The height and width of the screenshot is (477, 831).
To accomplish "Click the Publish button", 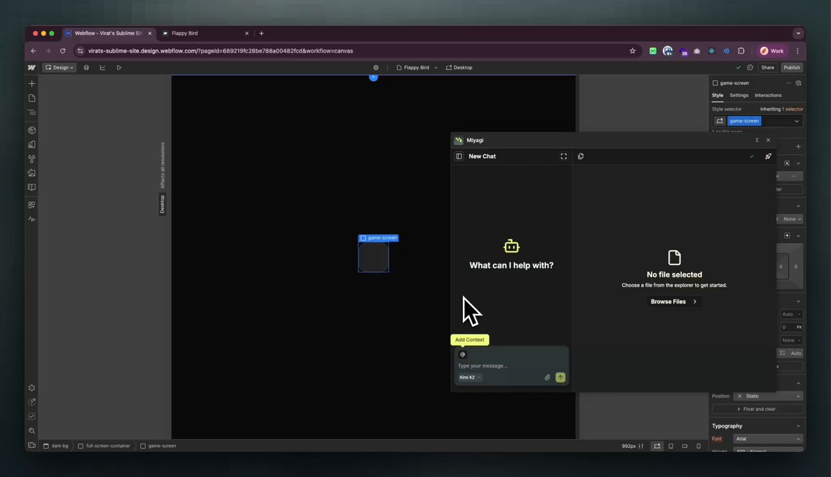I will point(791,68).
